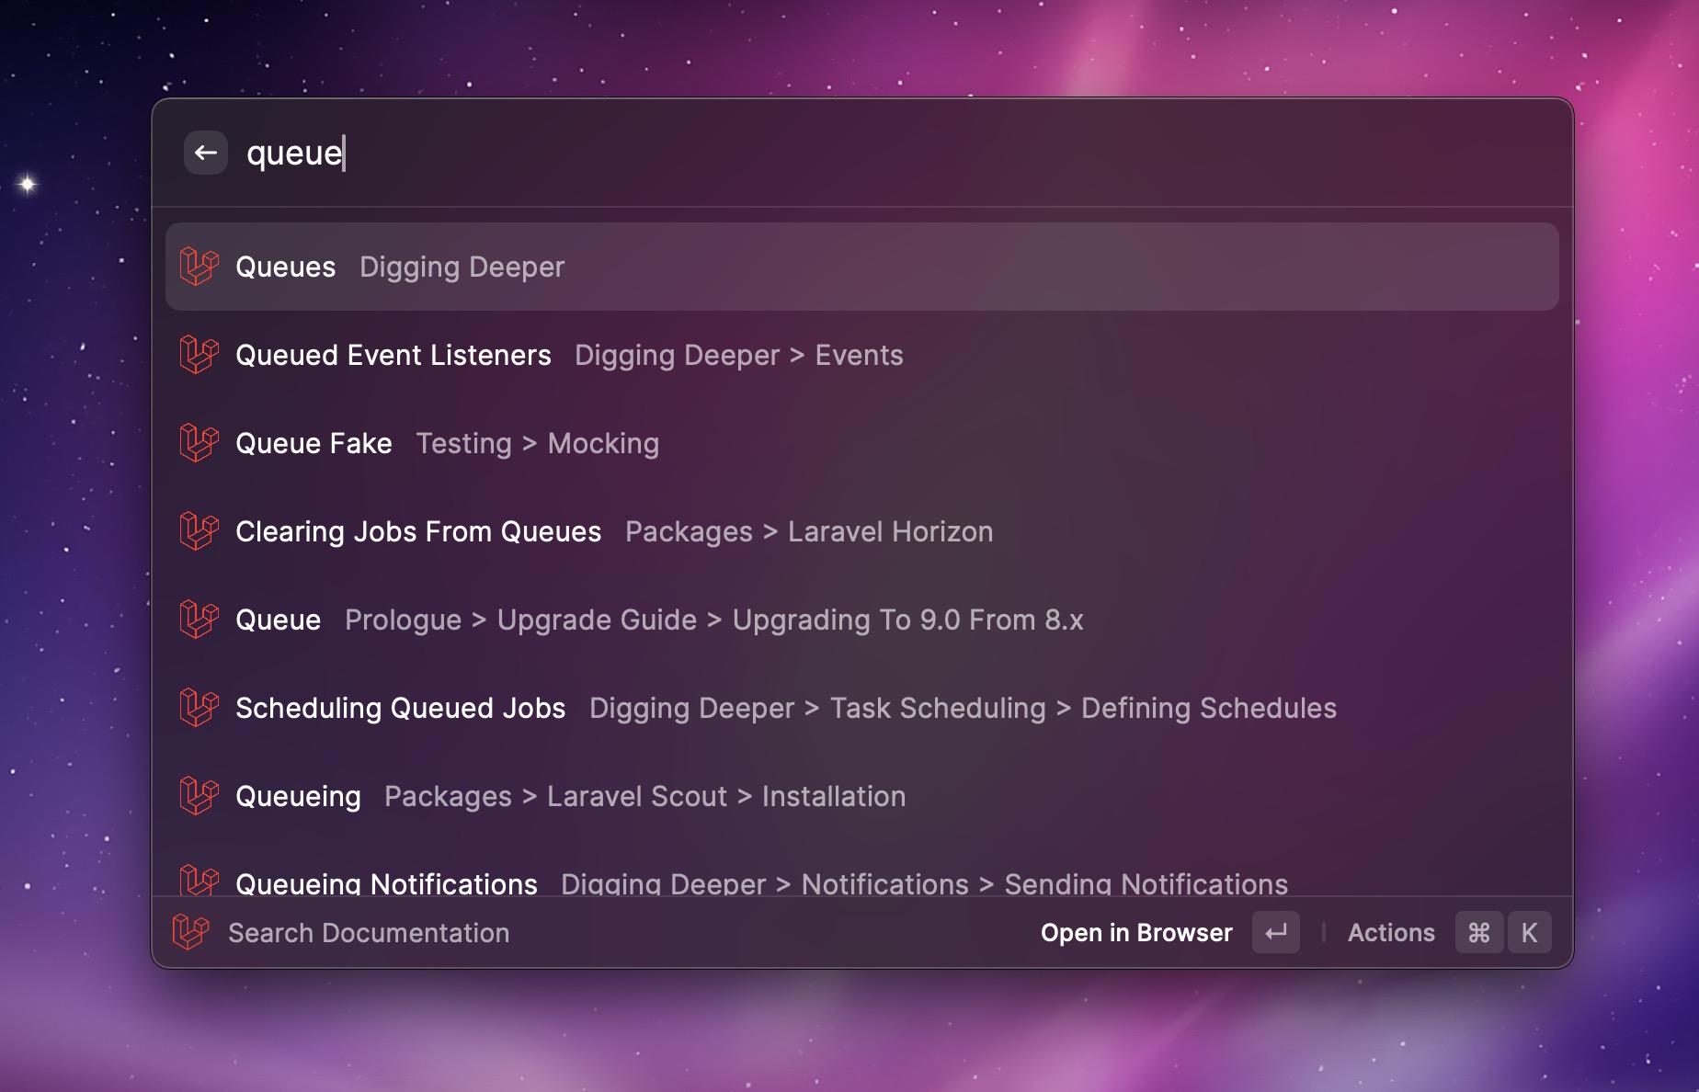1699x1092 pixels.
Task: Open the Actions menu
Action: coord(1391,932)
